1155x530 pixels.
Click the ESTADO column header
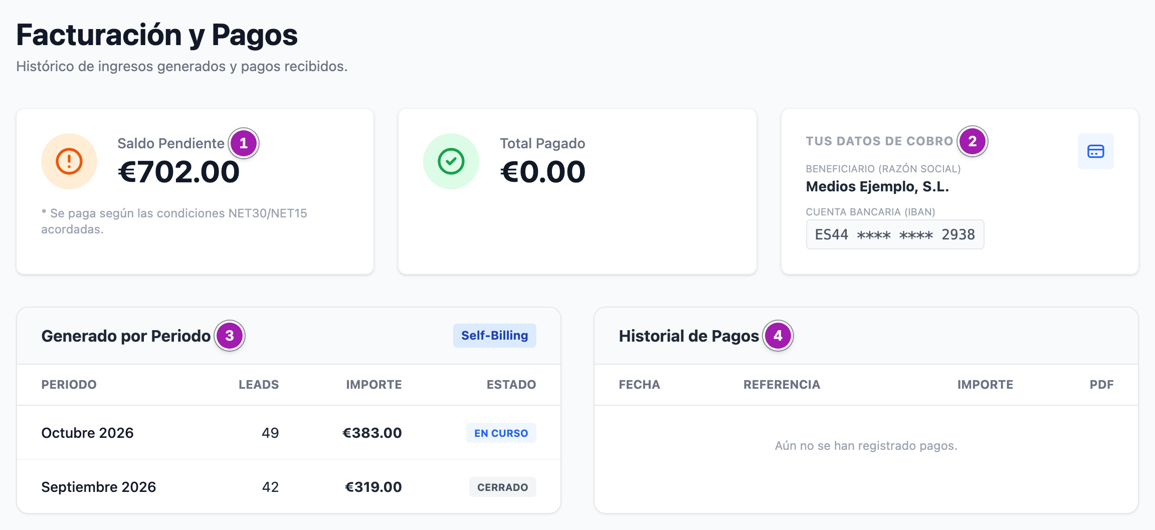(511, 385)
